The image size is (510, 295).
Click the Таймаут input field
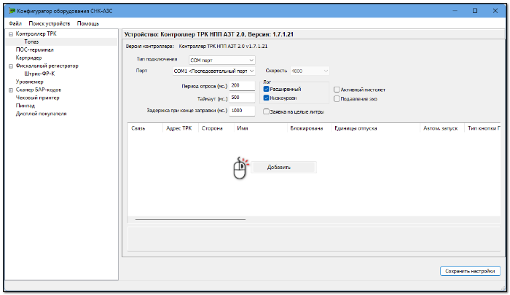click(x=242, y=98)
